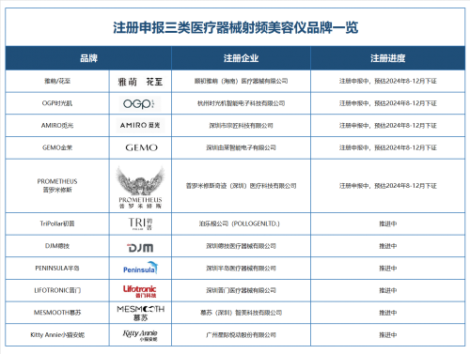Click the registration progress in GEMO金茉 row
Viewport: 470px width, 354px height.
(388, 147)
